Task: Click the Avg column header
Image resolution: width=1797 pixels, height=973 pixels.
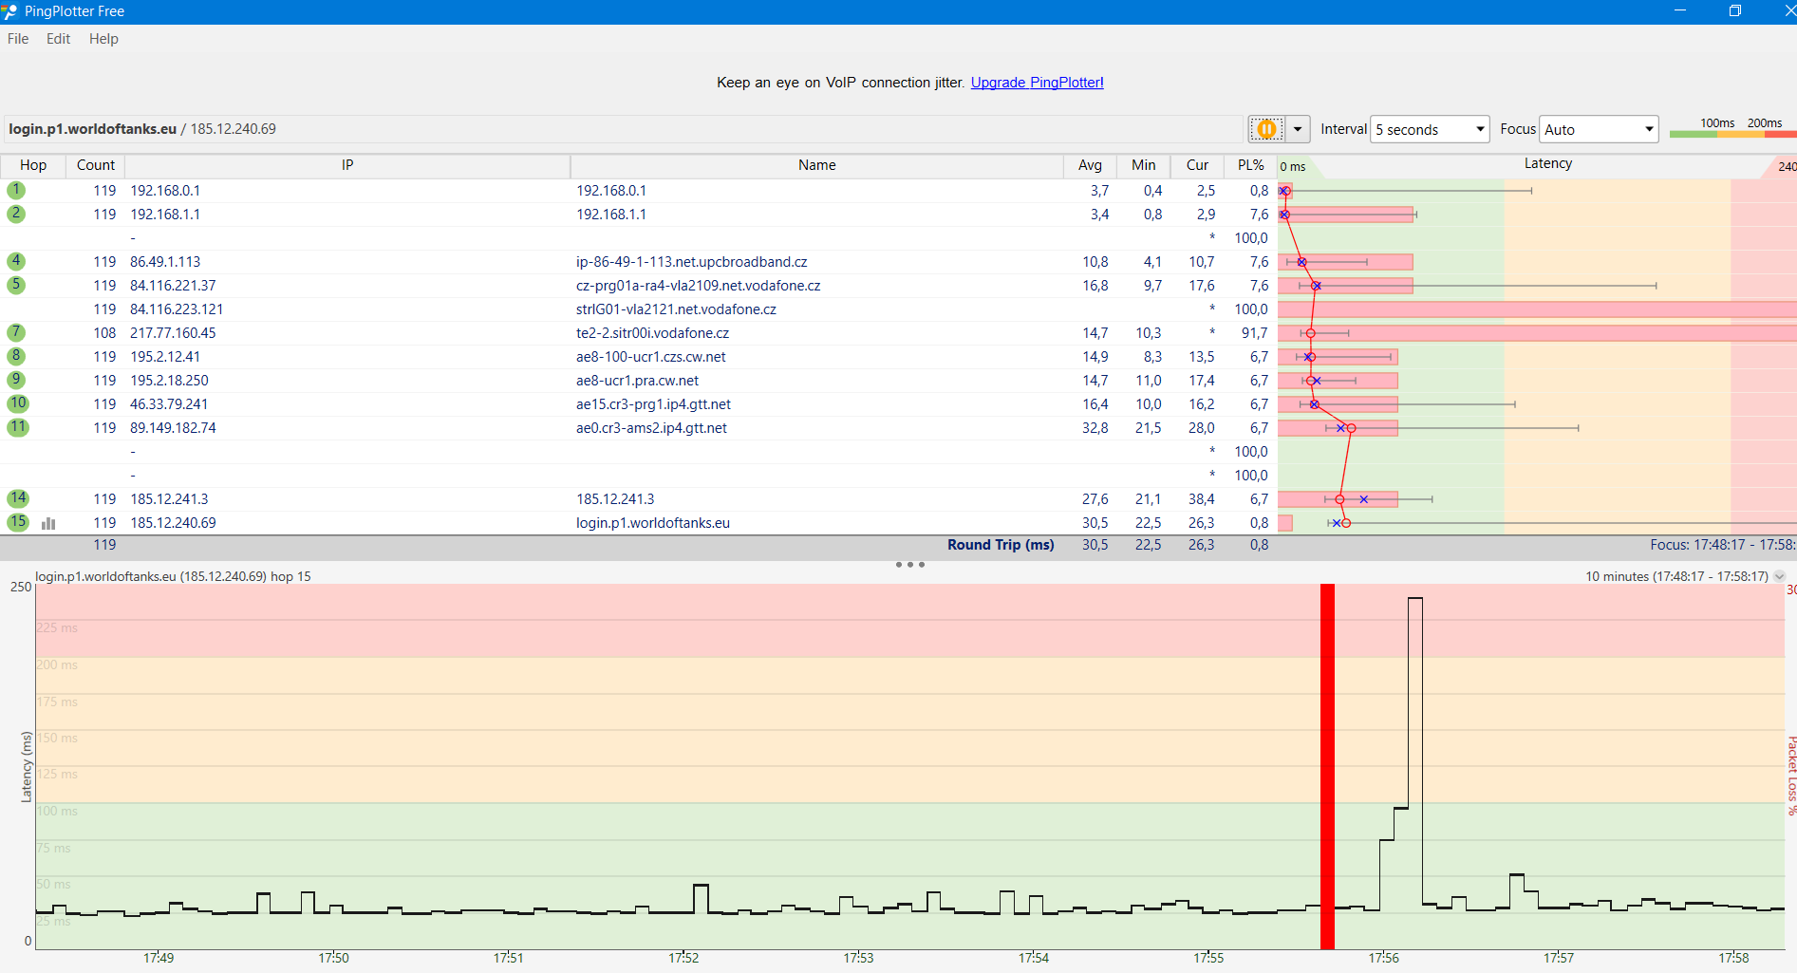Action: [x=1090, y=165]
